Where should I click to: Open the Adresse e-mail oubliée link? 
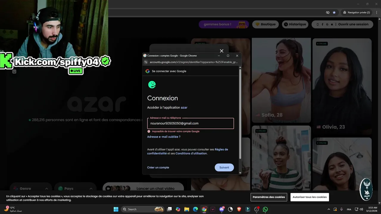click(164, 137)
